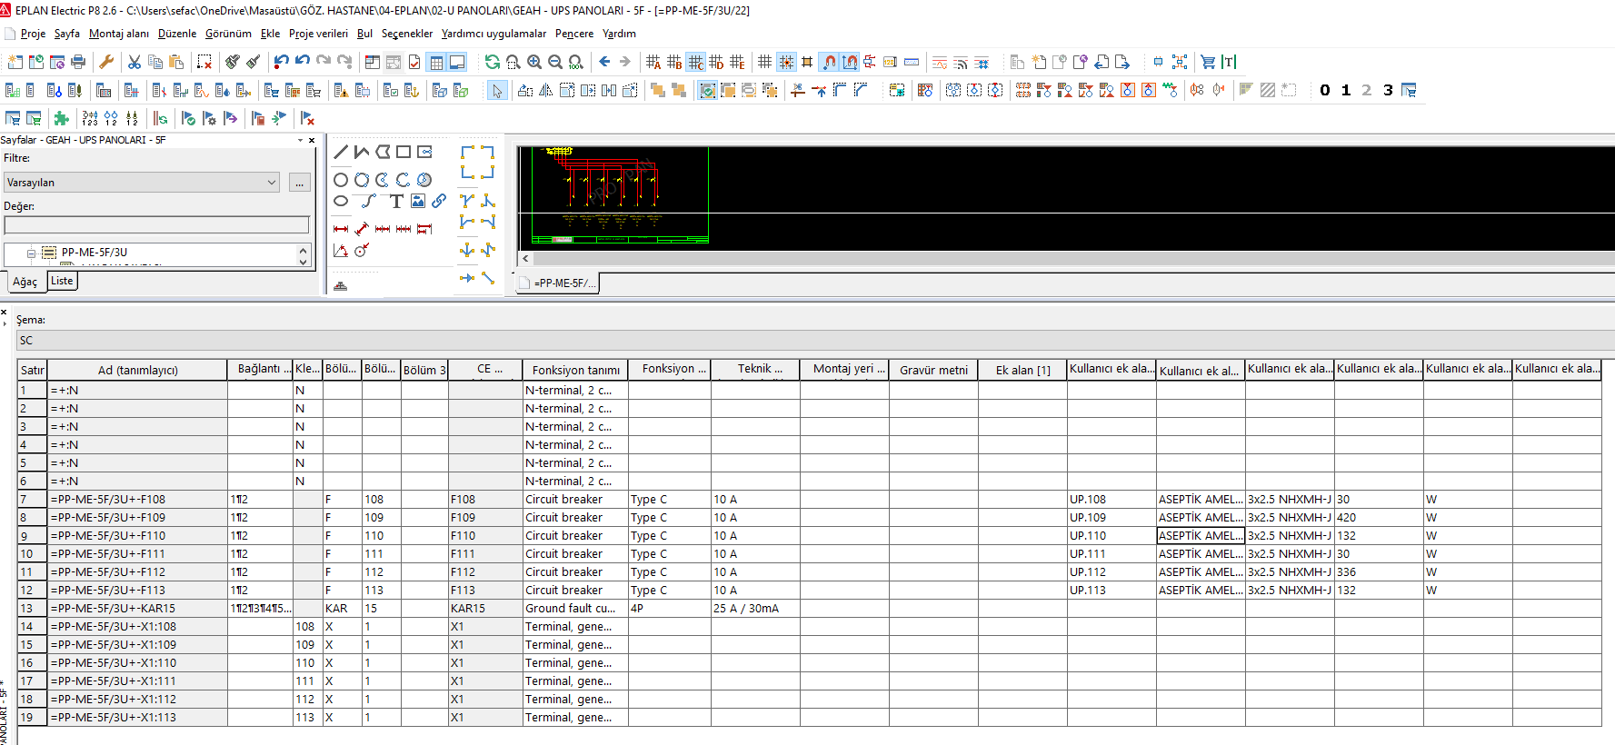The width and height of the screenshot is (1615, 745).
Task: Toggle the table view window icon
Action: (x=436, y=62)
